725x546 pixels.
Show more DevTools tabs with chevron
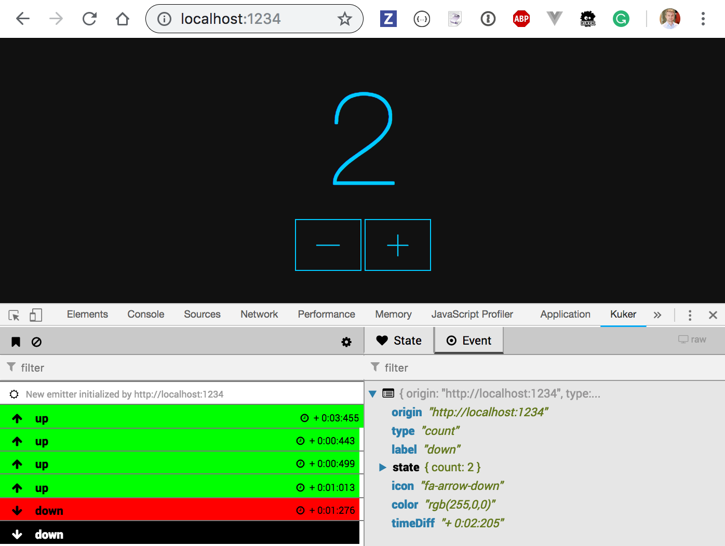657,315
